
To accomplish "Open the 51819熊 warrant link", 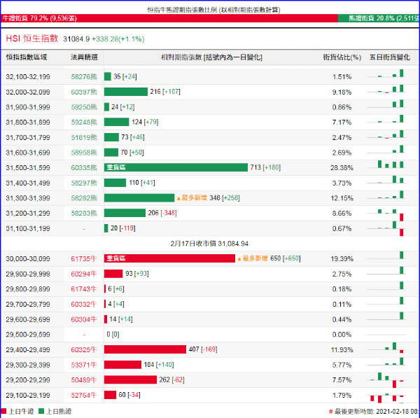I will 84,137.
